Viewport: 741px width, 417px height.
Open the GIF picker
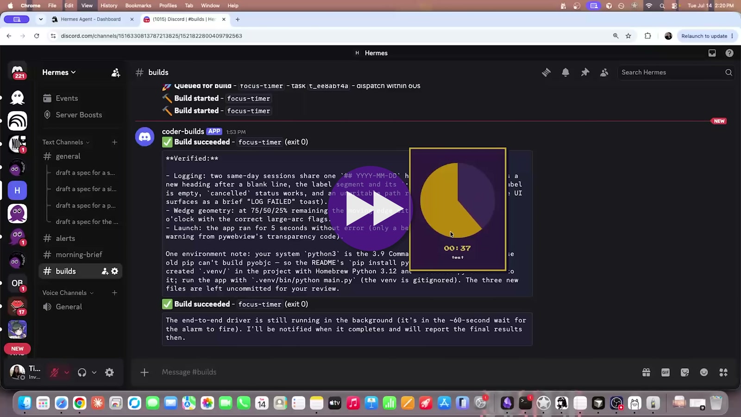pyautogui.click(x=666, y=372)
